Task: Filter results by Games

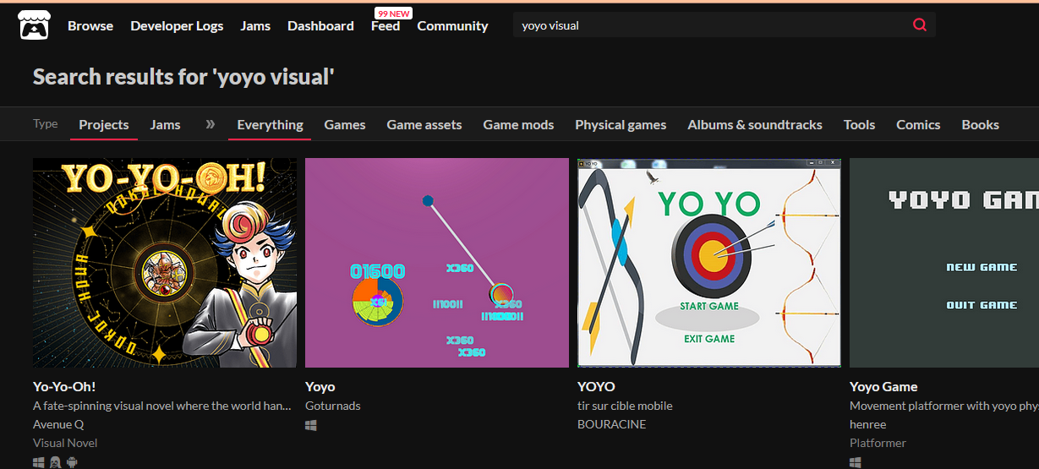Action: tap(345, 124)
